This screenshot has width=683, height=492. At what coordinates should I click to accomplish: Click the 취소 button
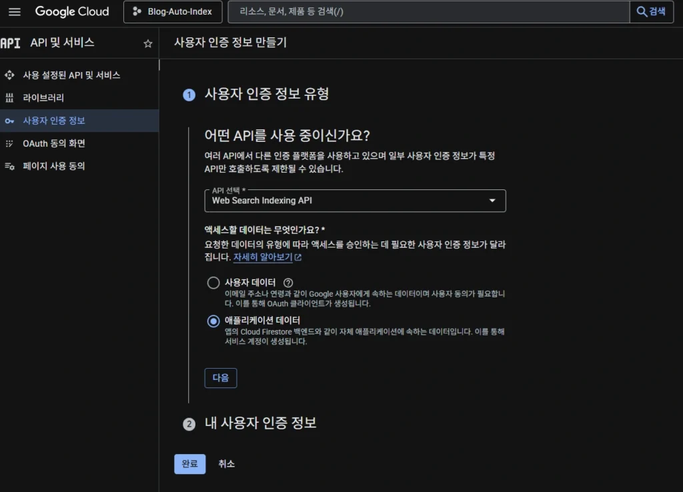point(227,464)
